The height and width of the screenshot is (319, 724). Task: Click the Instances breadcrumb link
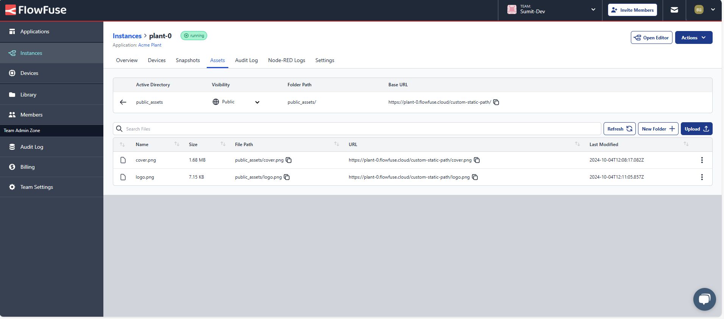point(127,36)
